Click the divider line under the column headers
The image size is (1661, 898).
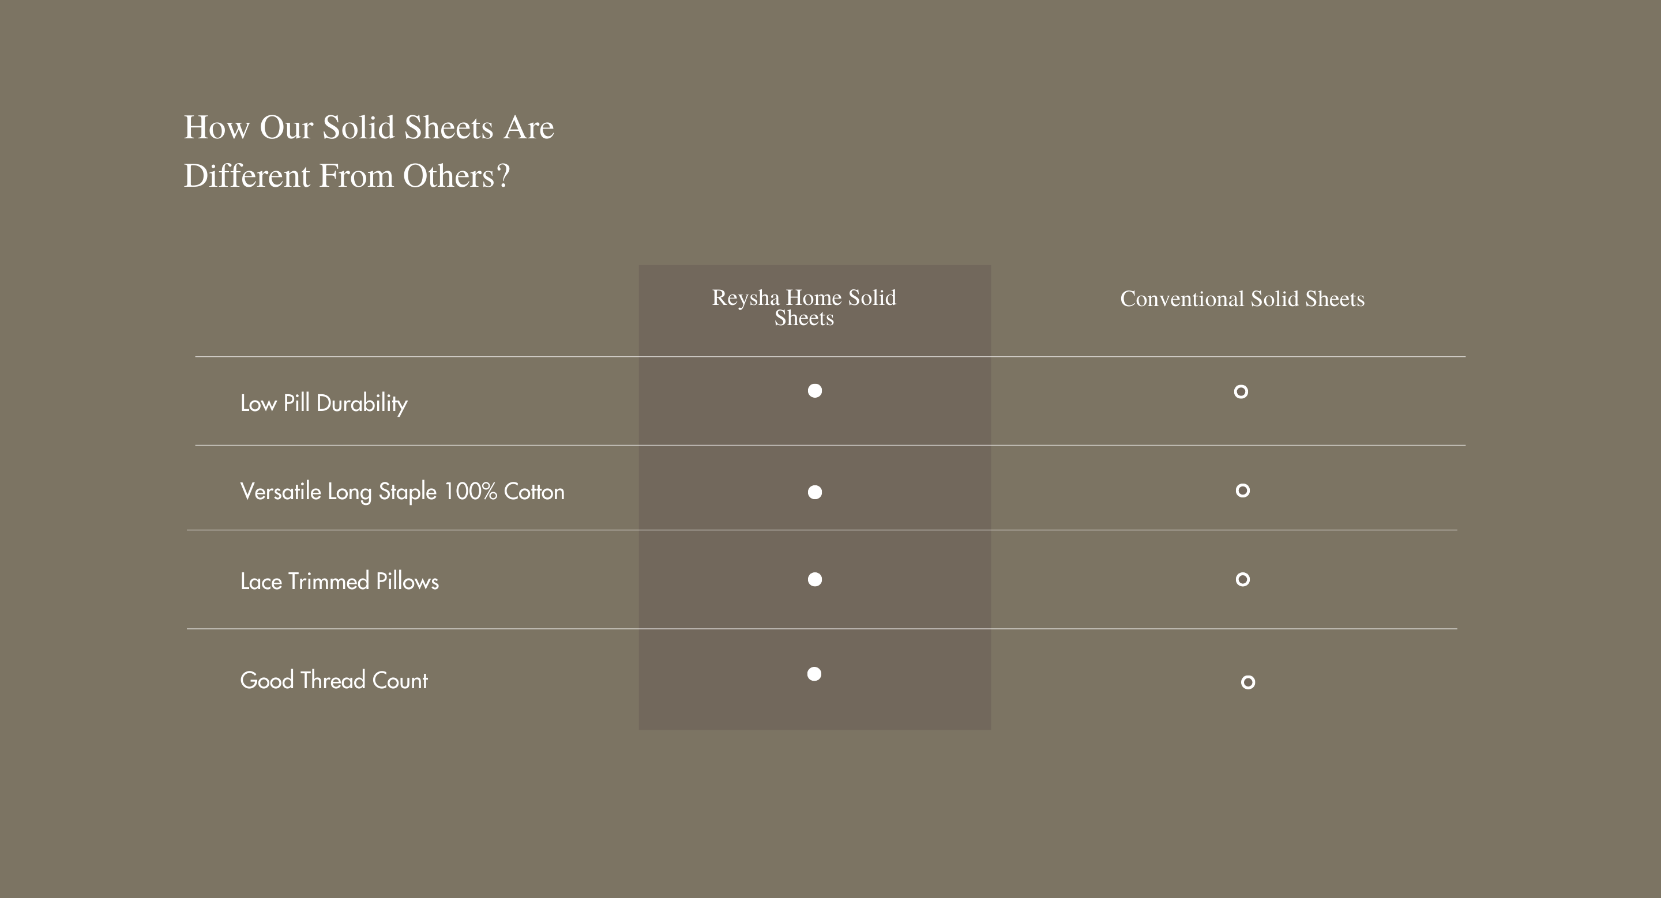pyautogui.click(x=452, y=356)
